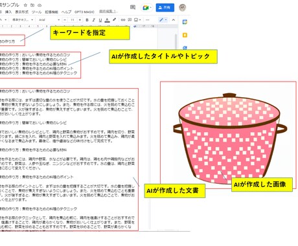
Task: Open the 拡張機能 menu
Action: [51, 12]
